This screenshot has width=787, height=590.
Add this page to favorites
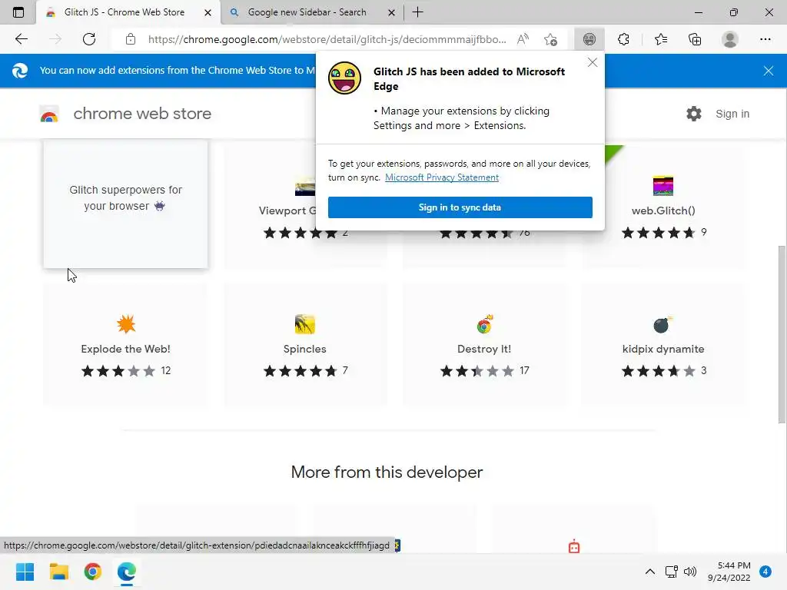pyautogui.click(x=550, y=39)
